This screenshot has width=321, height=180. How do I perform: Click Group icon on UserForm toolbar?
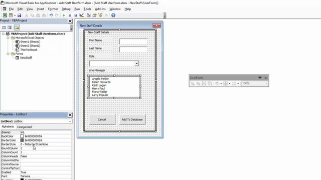coord(204,83)
